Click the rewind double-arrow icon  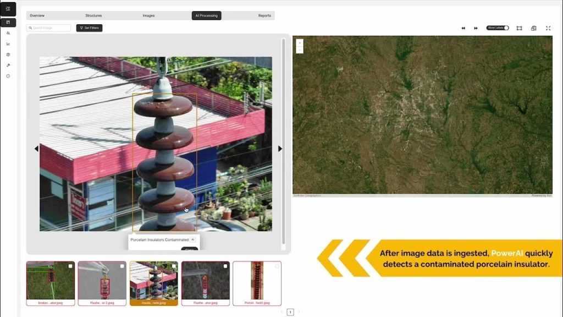[463, 28]
